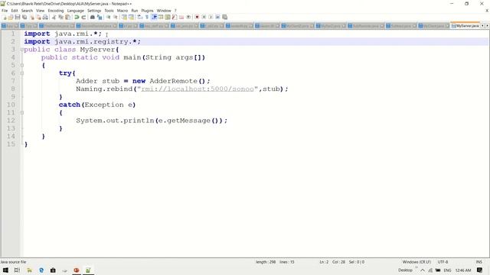This screenshot has width=490, height=275.
Task: Cut selection using the scissors icon
Action: click(x=54, y=17)
